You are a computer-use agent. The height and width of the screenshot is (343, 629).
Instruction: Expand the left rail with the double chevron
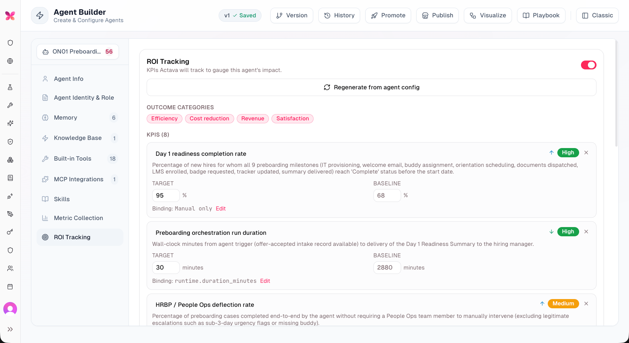click(10, 329)
